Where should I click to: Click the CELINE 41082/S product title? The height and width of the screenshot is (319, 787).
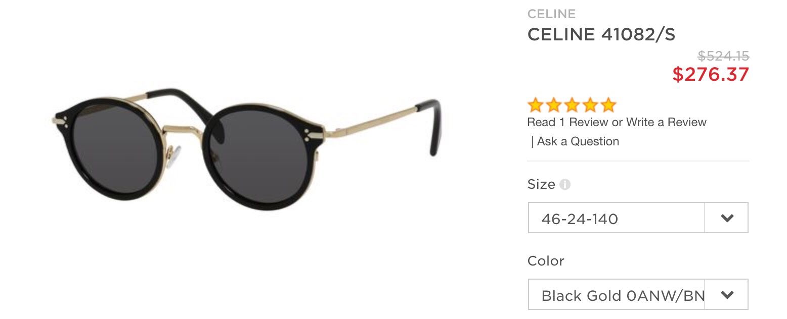point(601,34)
